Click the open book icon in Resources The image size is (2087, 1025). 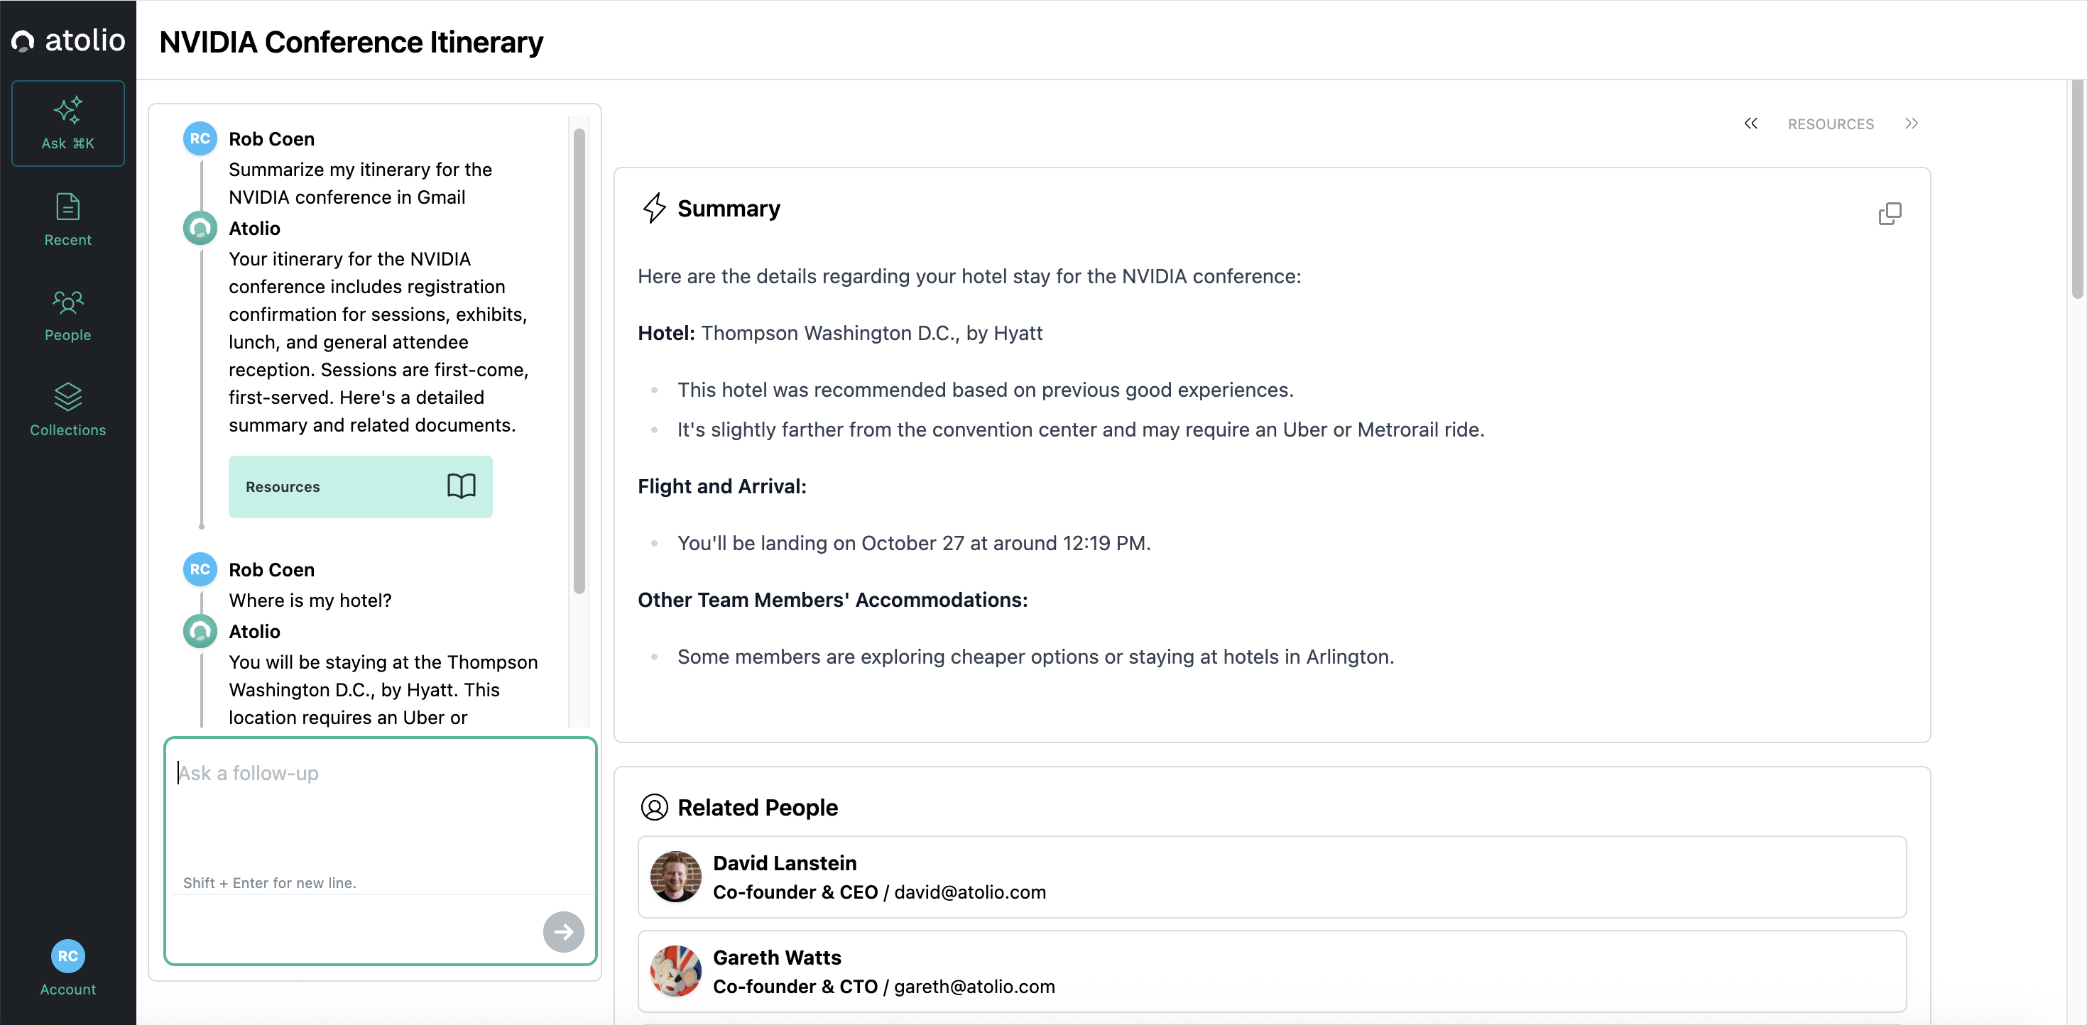pos(461,487)
